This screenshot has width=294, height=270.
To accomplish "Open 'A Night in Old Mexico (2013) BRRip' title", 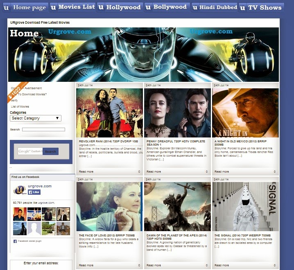I will coord(240,143).
